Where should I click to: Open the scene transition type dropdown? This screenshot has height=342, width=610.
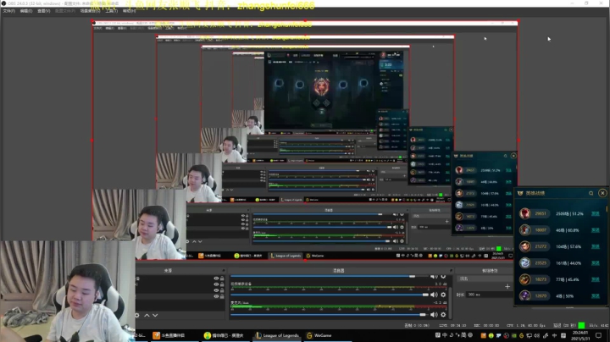pos(485,279)
